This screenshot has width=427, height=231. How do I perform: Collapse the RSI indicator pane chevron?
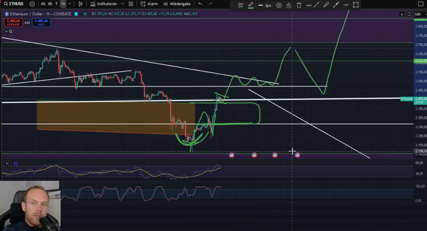tap(7, 163)
